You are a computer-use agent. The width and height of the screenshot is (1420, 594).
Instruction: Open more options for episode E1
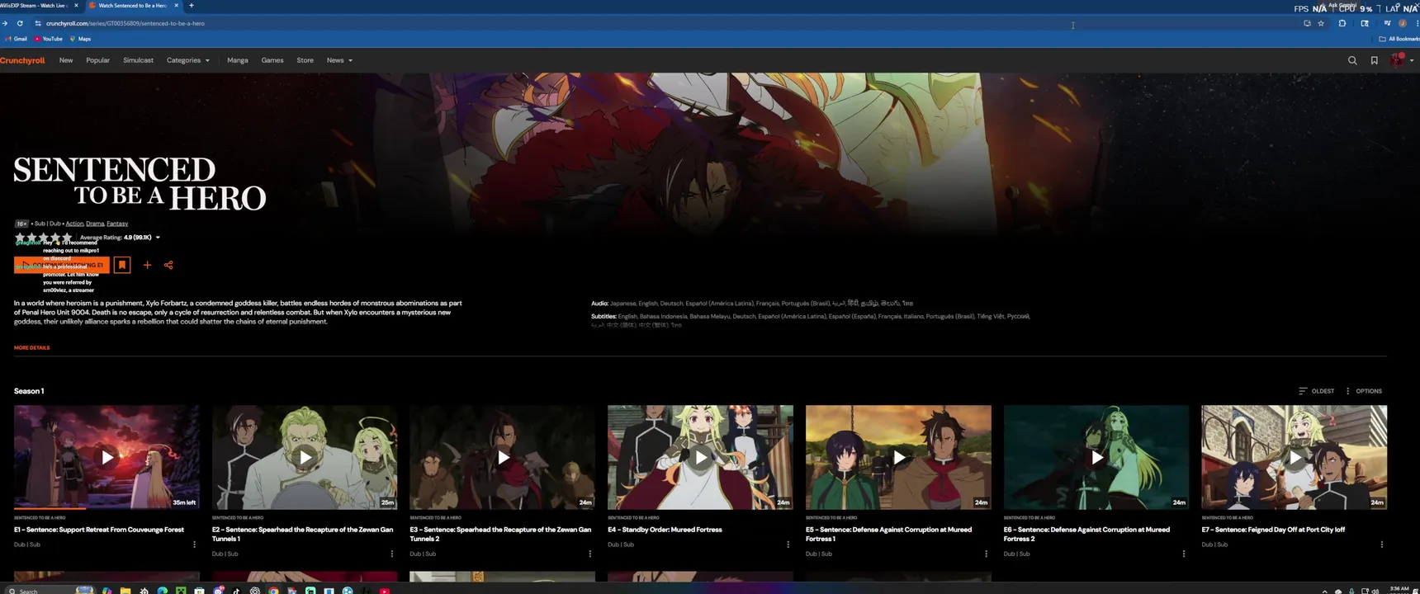pos(194,544)
